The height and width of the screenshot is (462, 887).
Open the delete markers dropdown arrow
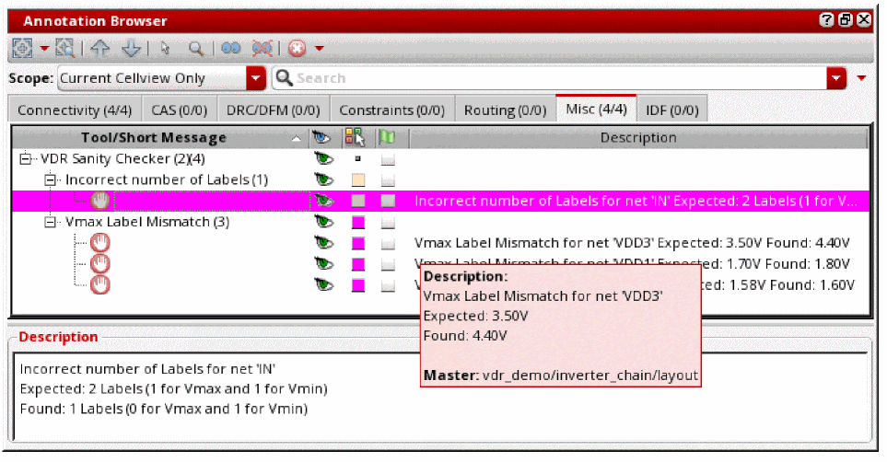click(319, 49)
